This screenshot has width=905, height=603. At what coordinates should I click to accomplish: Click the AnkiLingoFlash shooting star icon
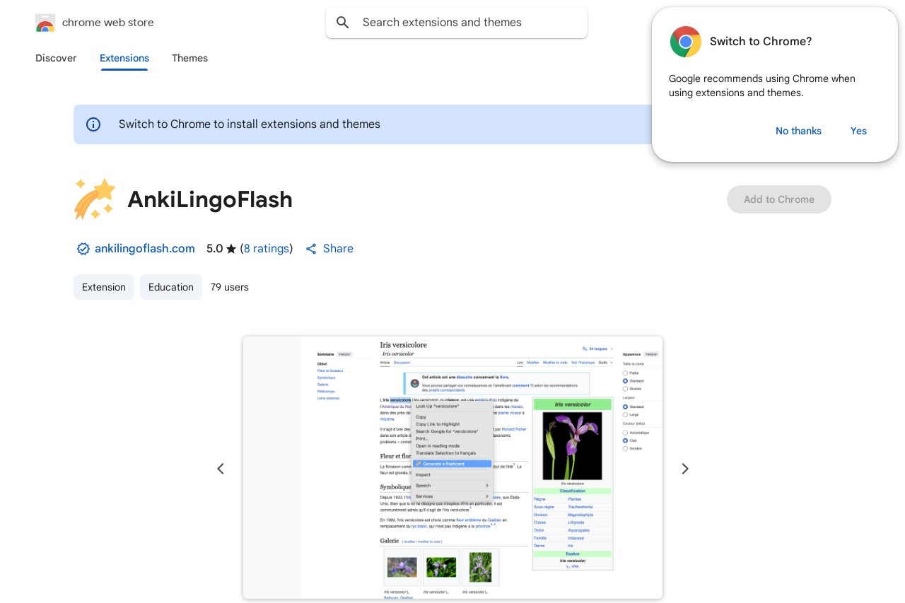tap(95, 199)
